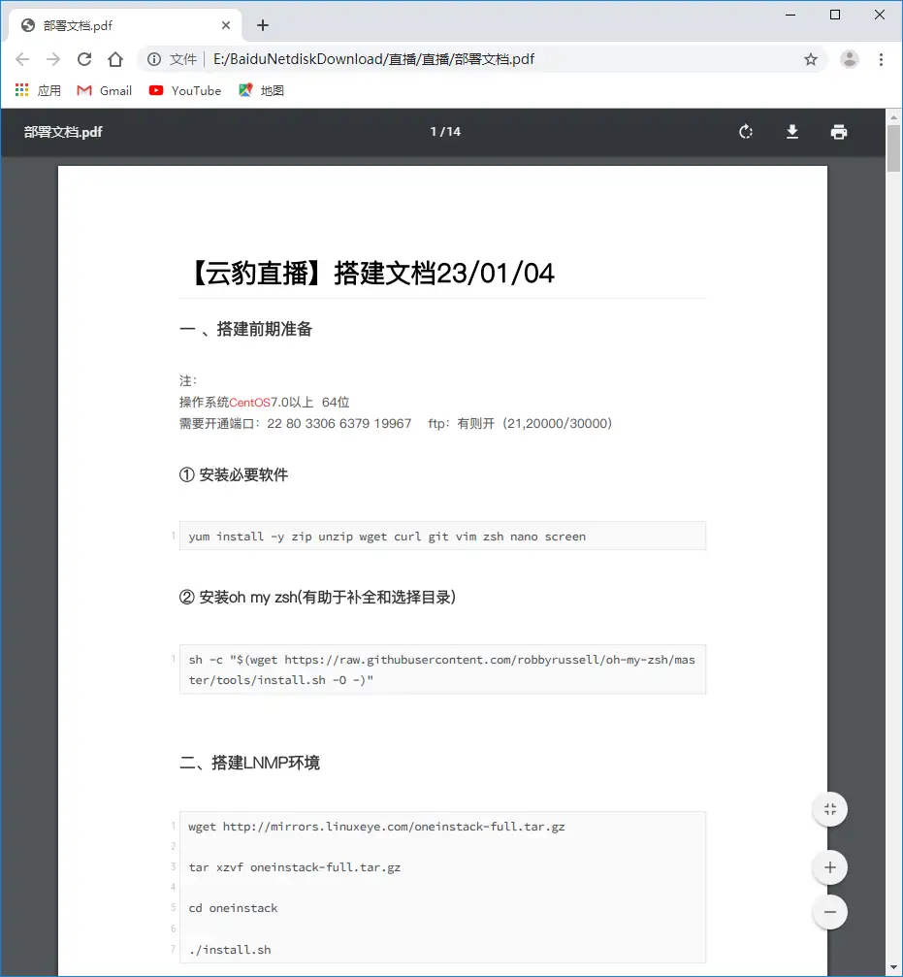903x977 pixels.
Task: Print the PDF document
Action: (838, 131)
